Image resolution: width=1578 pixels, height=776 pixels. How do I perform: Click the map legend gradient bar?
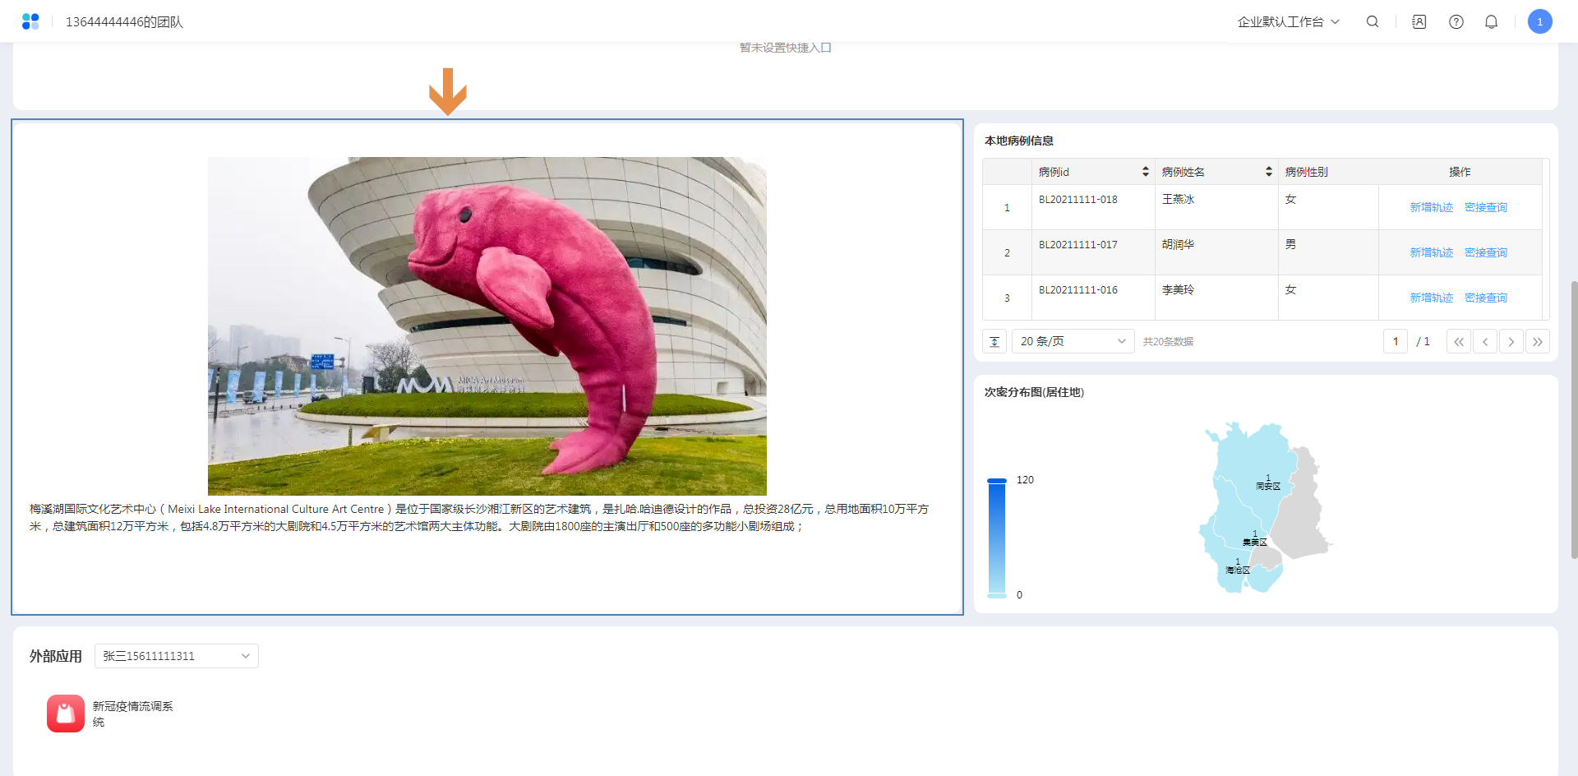coord(996,538)
